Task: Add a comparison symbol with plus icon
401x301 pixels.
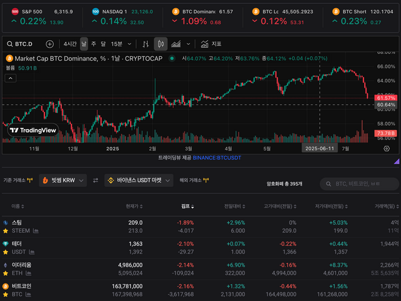Action: (x=49, y=44)
